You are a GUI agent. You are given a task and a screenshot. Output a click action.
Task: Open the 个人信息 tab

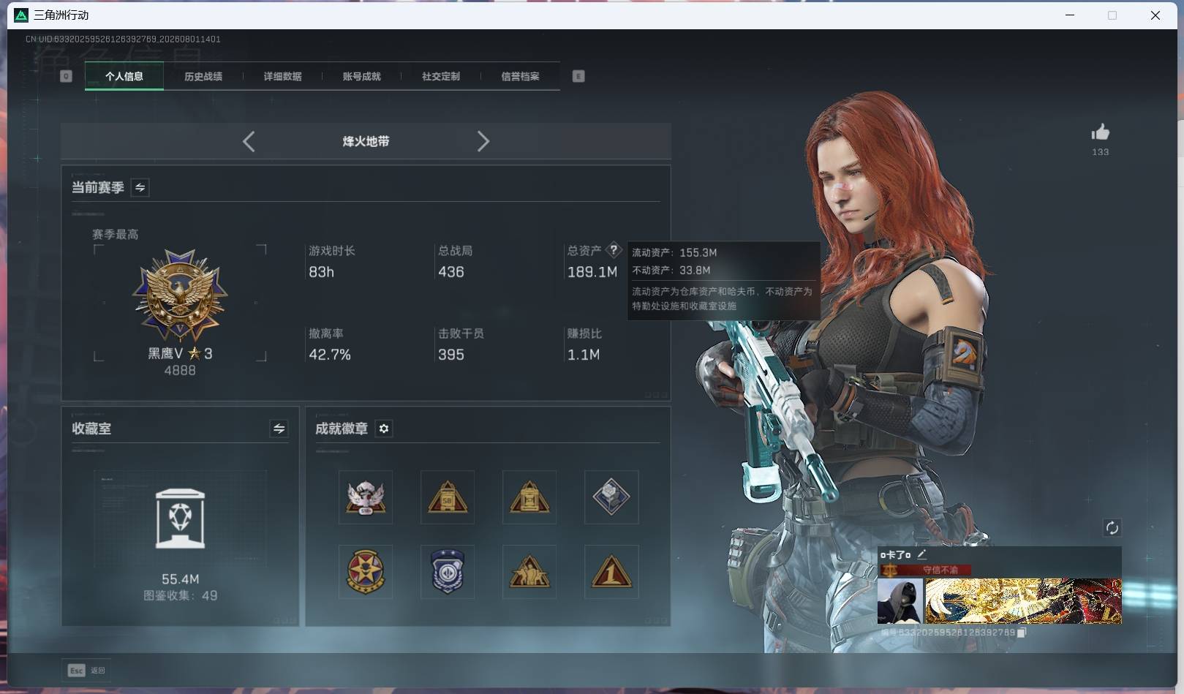[x=124, y=76]
